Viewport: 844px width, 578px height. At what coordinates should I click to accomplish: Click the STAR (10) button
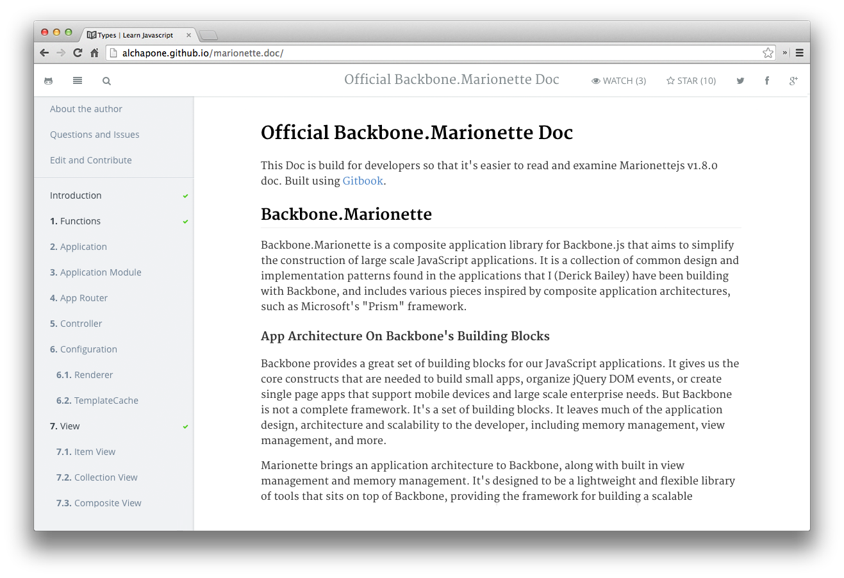coord(691,81)
